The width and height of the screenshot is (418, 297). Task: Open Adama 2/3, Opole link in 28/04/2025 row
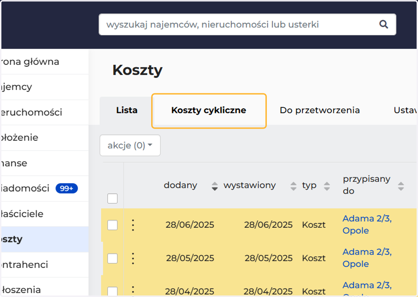367,289
